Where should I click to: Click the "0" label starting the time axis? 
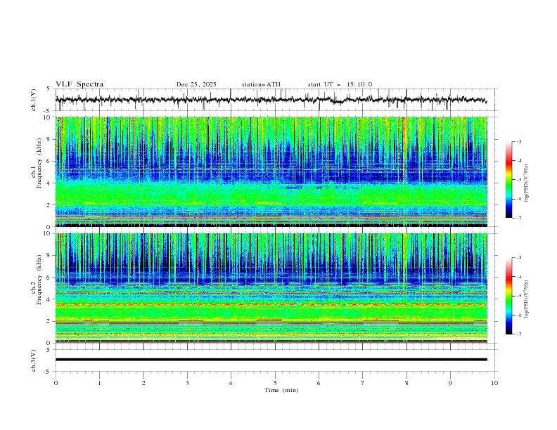point(56,383)
